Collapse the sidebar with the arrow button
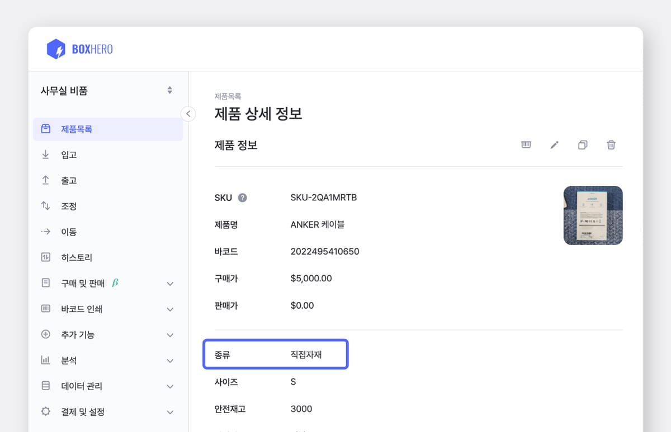This screenshot has height=432, width=671. pos(188,113)
